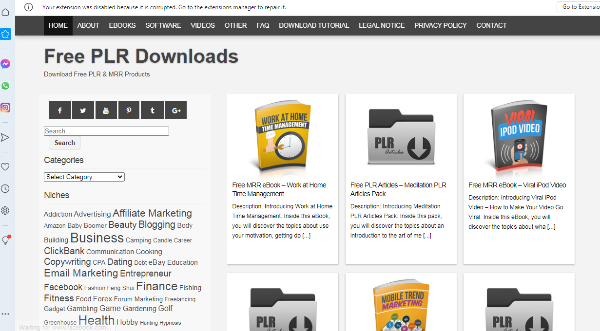This screenshot has height=331, width=600.
Task: Open the History clock icon
Action: tap(5, 188)
